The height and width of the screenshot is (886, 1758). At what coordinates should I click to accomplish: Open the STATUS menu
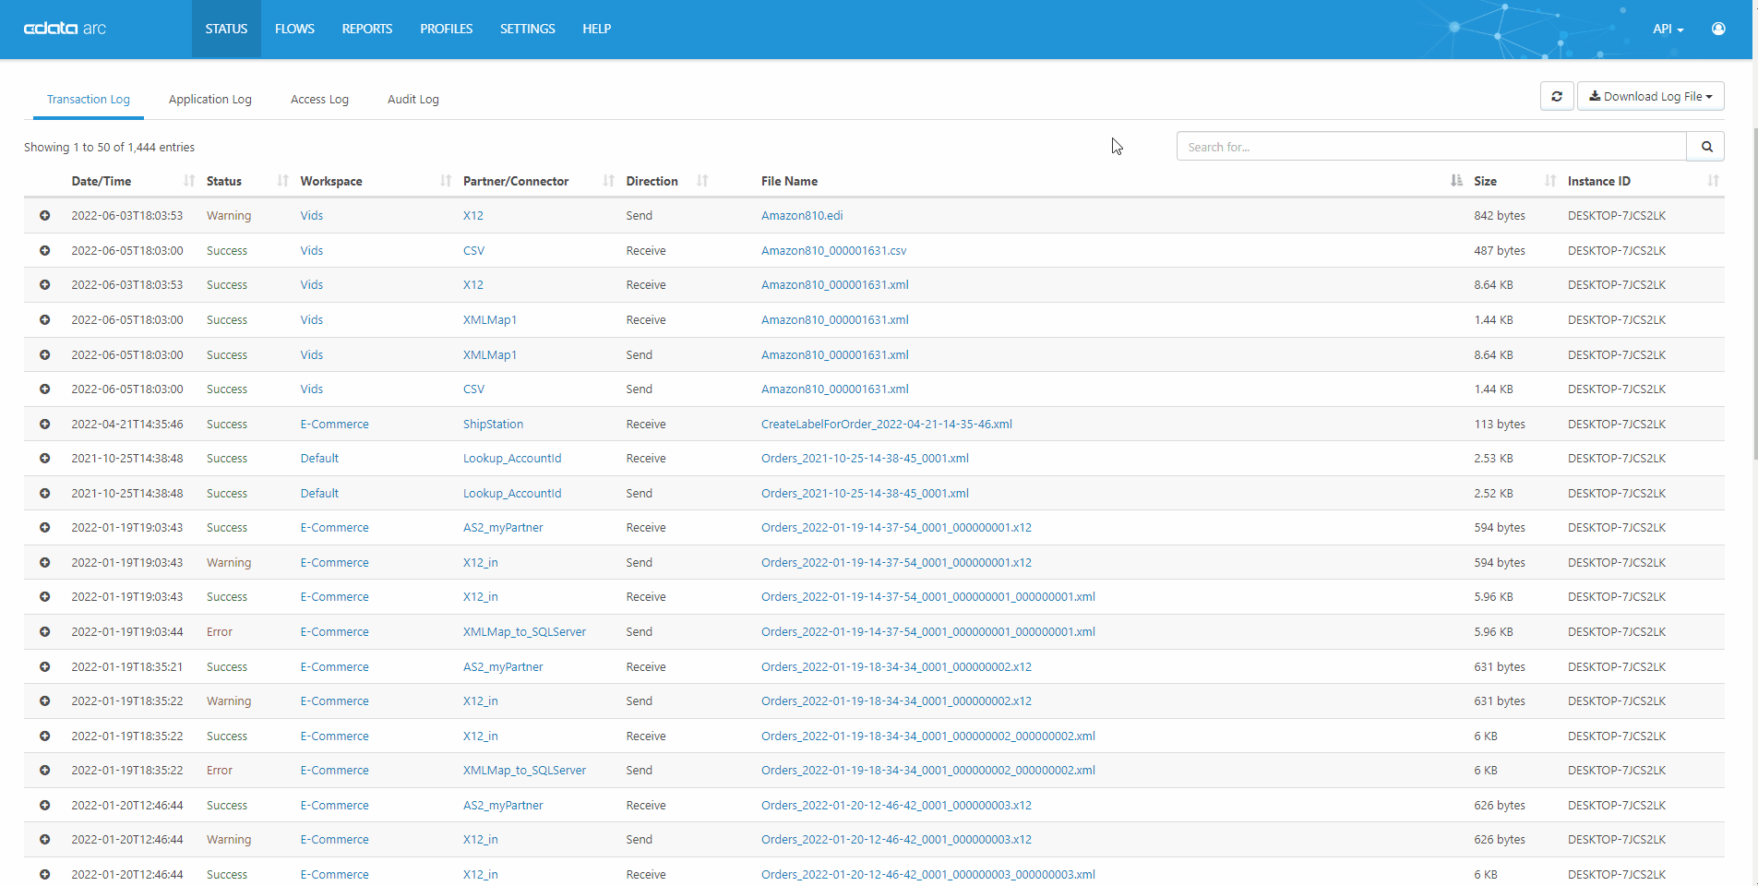(226, 29)
